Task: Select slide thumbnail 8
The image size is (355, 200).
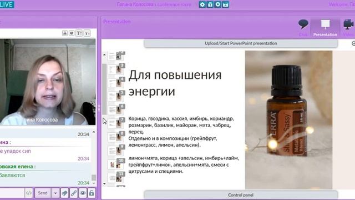Action: pyautogui.click(x=116, y=137)
